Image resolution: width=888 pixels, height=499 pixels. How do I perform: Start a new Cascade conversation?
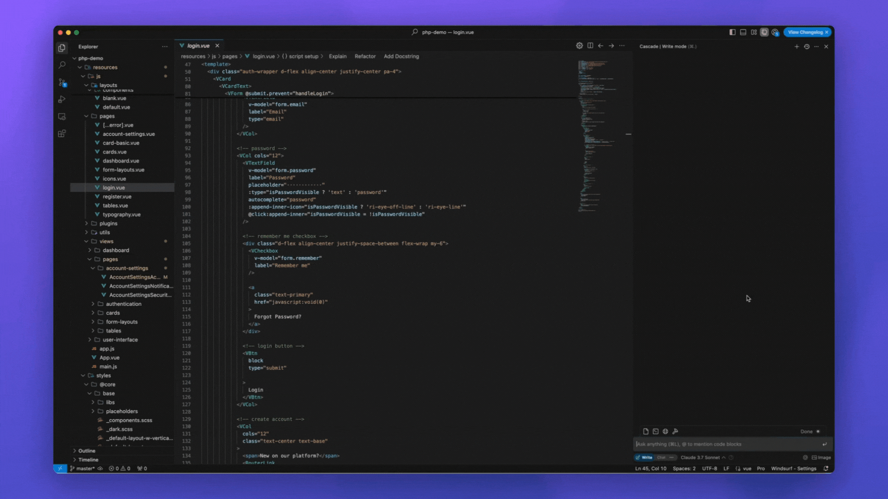[x=796, y=47]
